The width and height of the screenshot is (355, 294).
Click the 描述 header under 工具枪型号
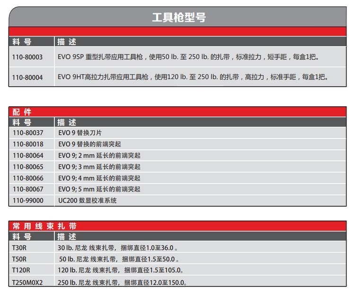(67, 42)
